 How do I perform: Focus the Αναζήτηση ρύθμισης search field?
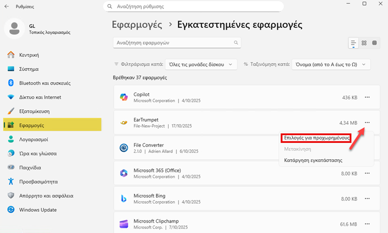click(193, 6)
